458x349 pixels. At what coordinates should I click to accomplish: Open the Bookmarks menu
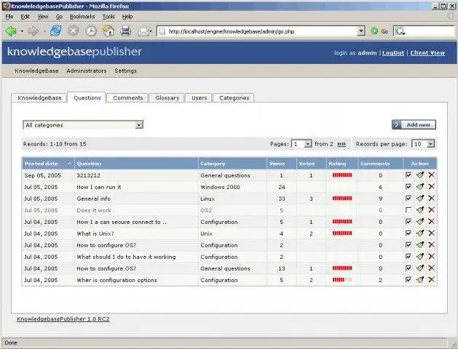point(82,17)
